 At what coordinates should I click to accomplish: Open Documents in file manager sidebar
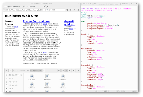tap(14, 85)
